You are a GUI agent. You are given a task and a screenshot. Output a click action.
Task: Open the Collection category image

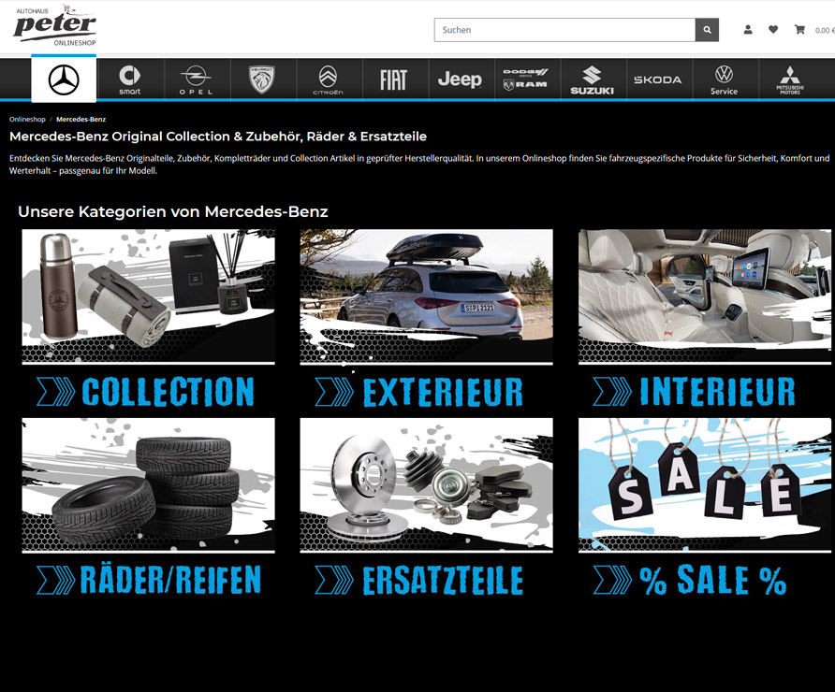148,296
